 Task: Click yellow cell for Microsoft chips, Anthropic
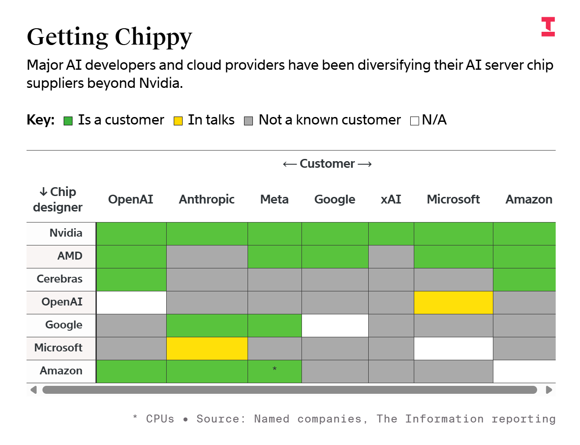(207, 348)
